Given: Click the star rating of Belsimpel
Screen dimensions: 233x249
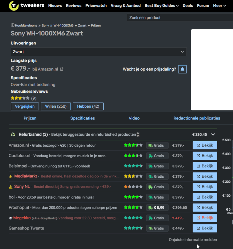Looking at the screenshot, I should [x=133, y=166].
